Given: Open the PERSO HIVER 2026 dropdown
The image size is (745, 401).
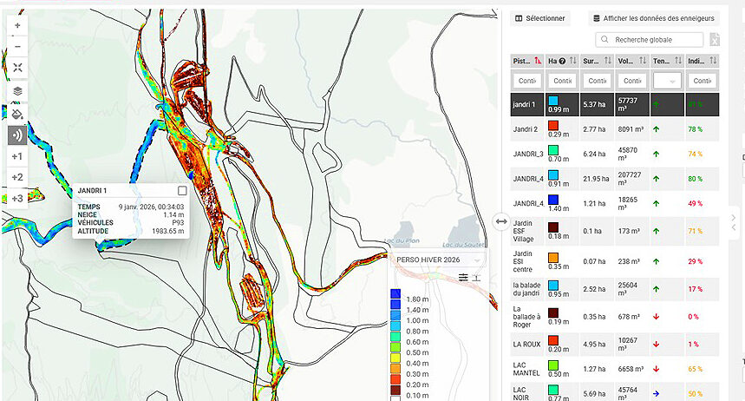Looking at the screenshot, I should coord(438,260).
